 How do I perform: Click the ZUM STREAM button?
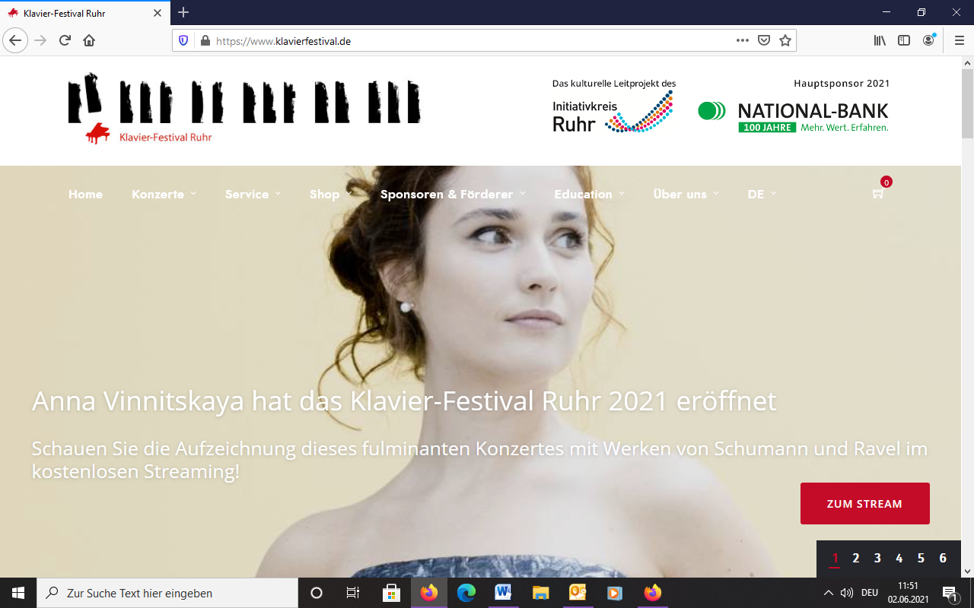[x=864, y=503]
